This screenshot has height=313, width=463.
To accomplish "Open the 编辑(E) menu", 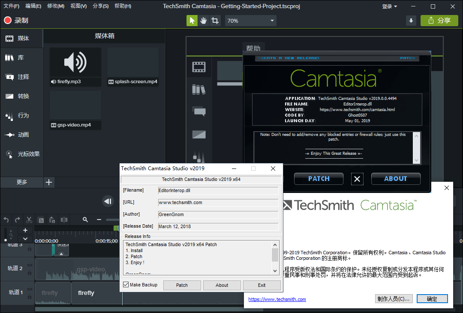I will coord(33,6).
